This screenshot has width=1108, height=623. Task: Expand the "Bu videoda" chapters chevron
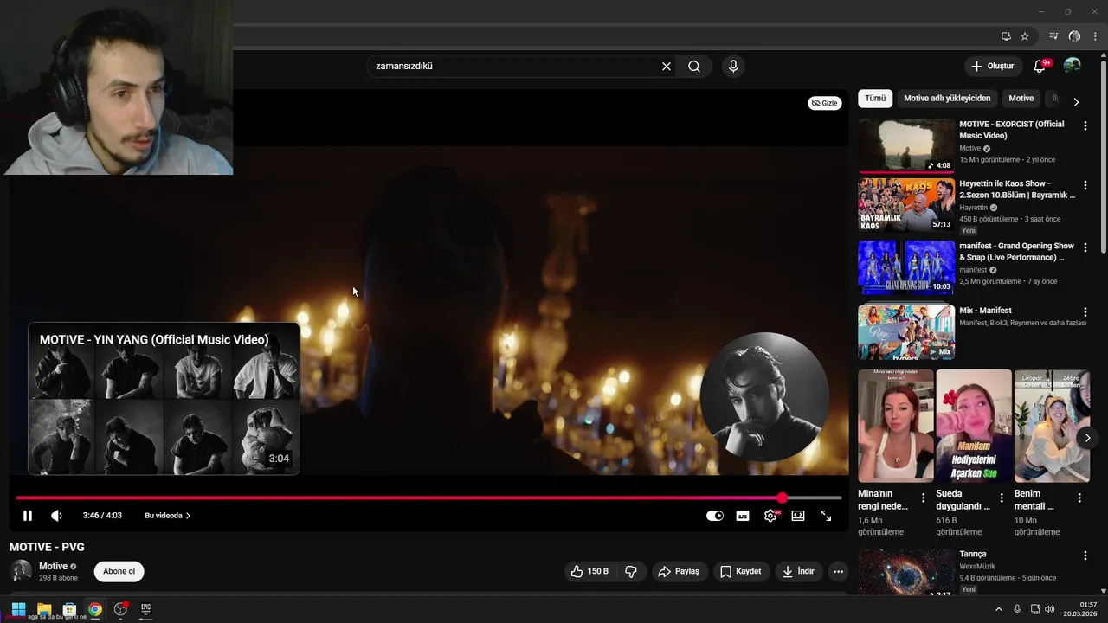click(x=188, y=516)
